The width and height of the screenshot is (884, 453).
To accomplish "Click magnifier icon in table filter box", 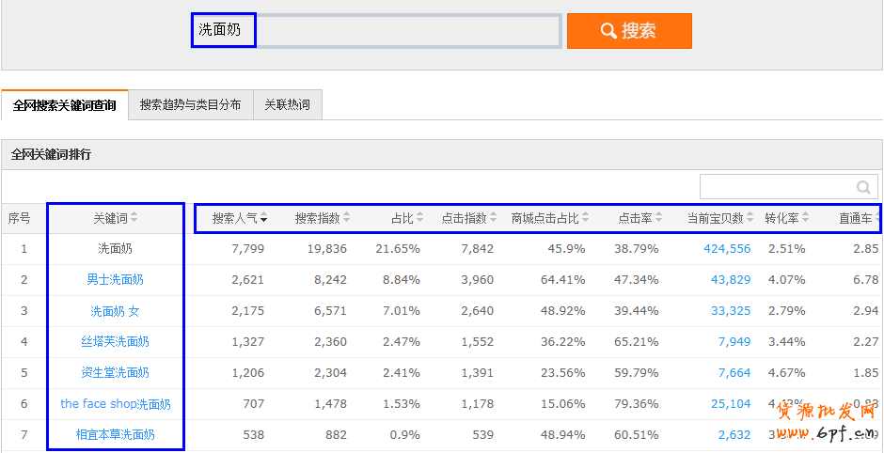I will [x=862, y=187].
